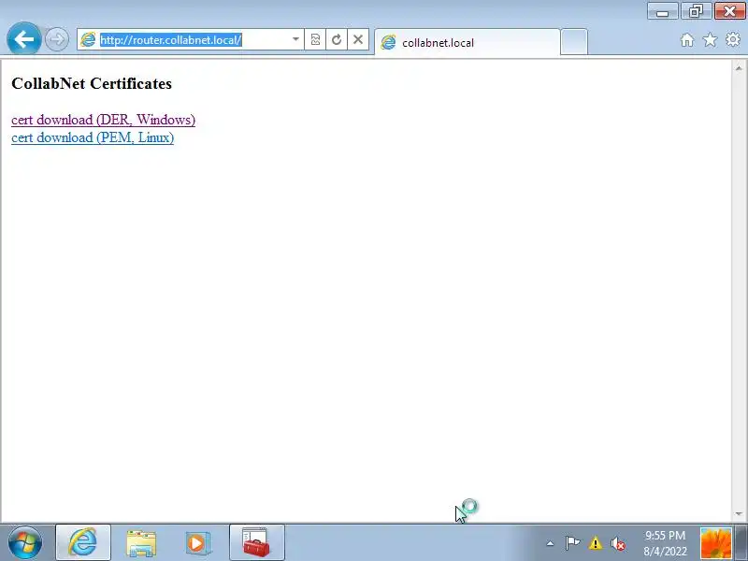Open the clock showing 9:55 PM

coord(665,543)
